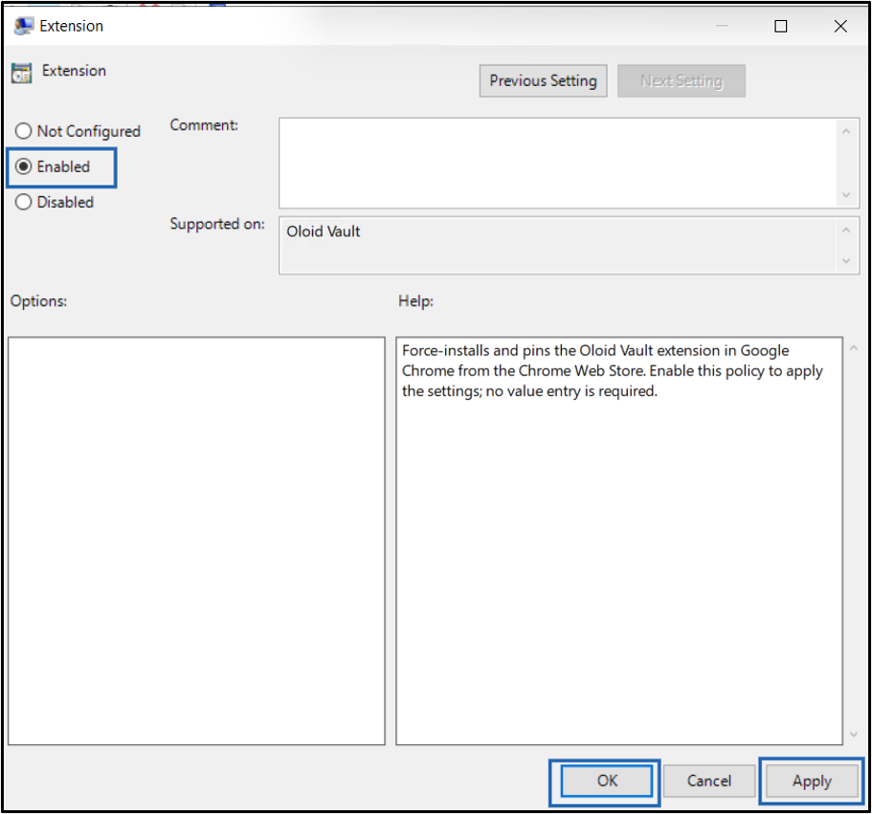872x814 pixels.
Task: Select the Disabled radio button
Action: point(23,202)
